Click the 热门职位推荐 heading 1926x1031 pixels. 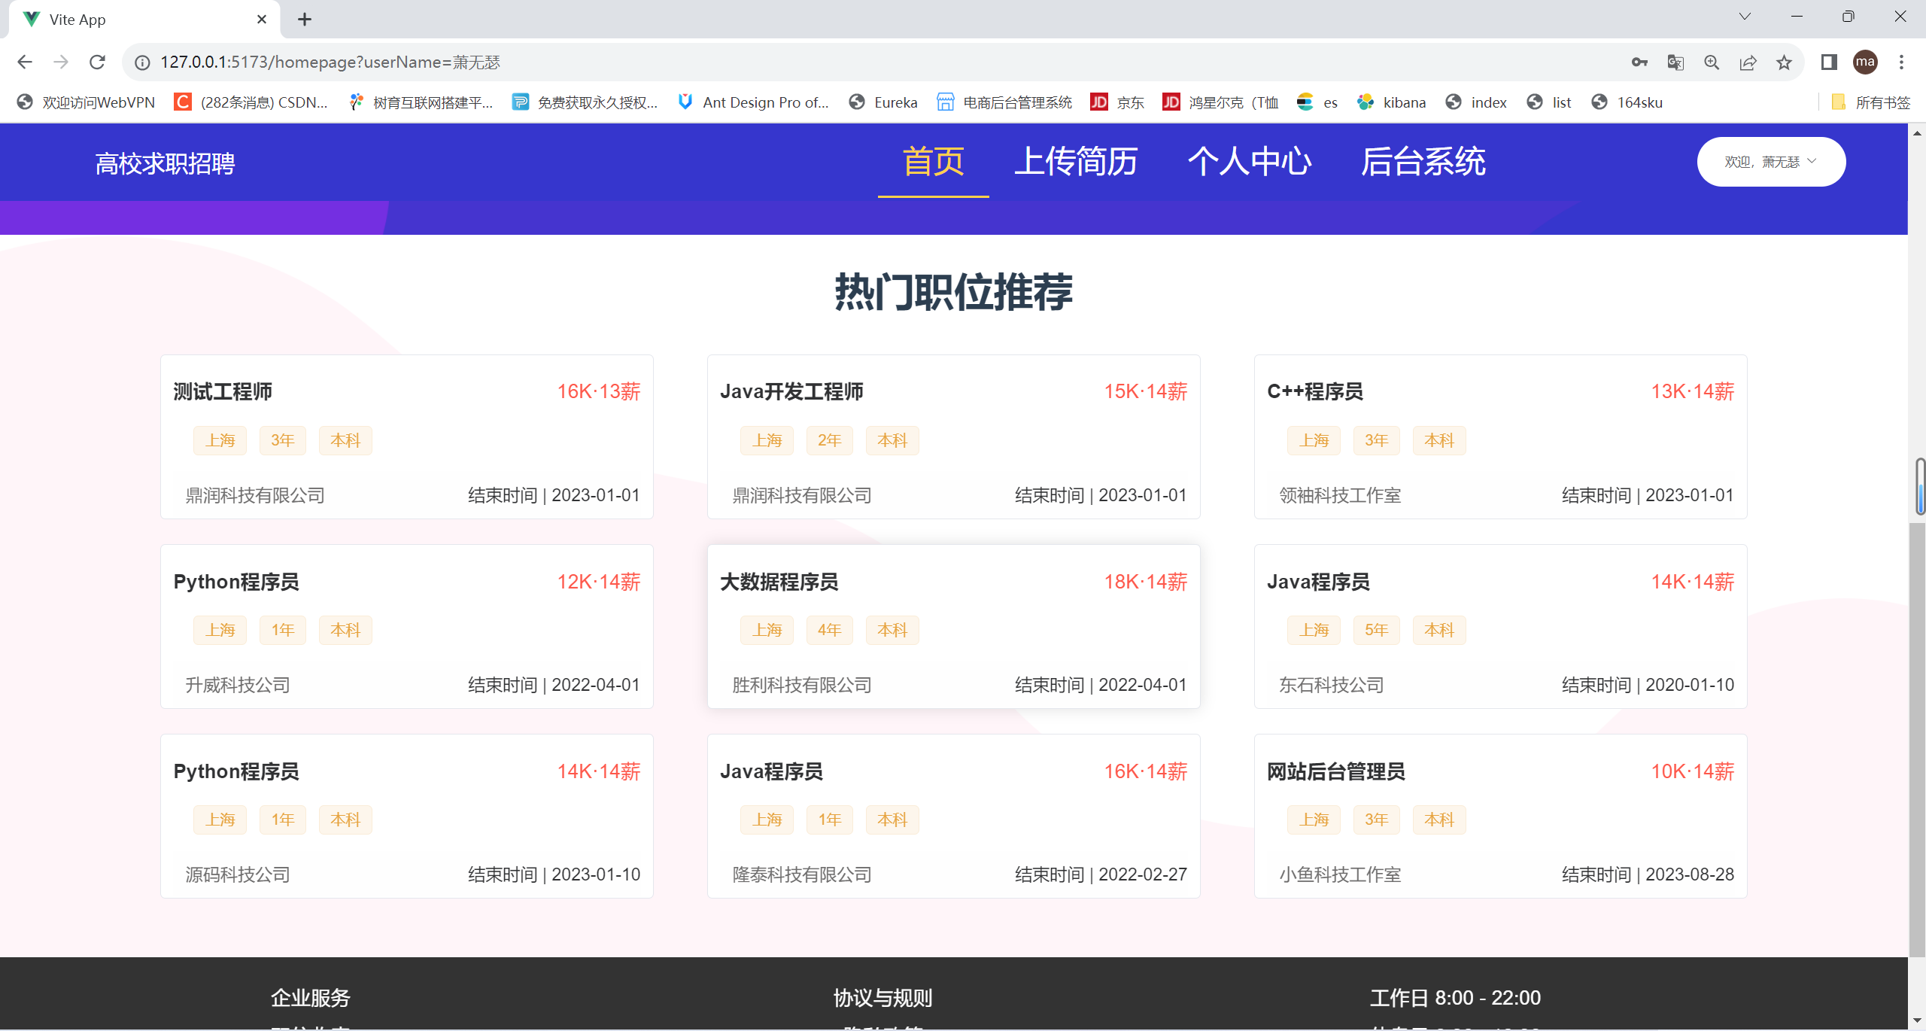tap(953, 292)
